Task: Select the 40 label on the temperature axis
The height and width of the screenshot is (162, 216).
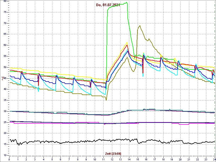Action: pos(5,89)
